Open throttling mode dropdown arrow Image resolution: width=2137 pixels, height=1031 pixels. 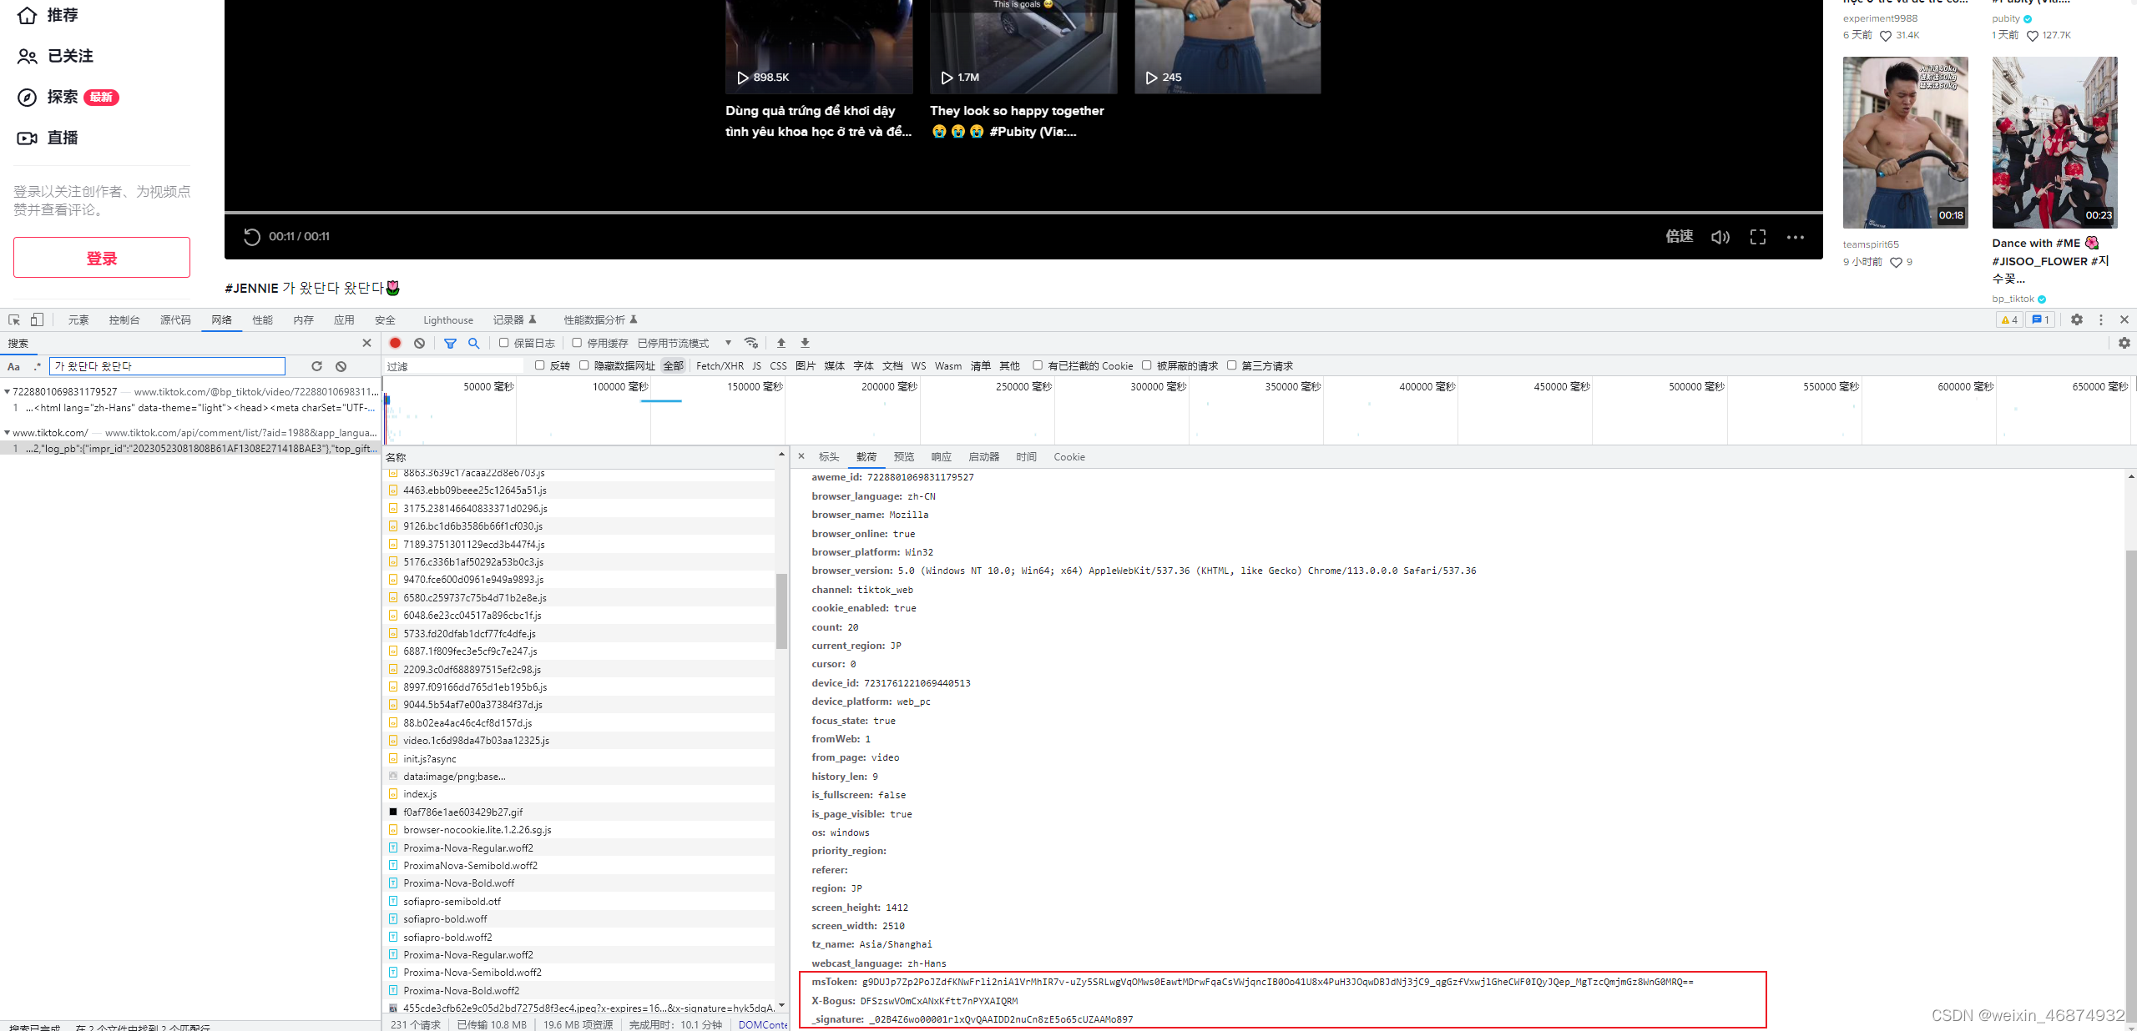[x=728, y=343]
